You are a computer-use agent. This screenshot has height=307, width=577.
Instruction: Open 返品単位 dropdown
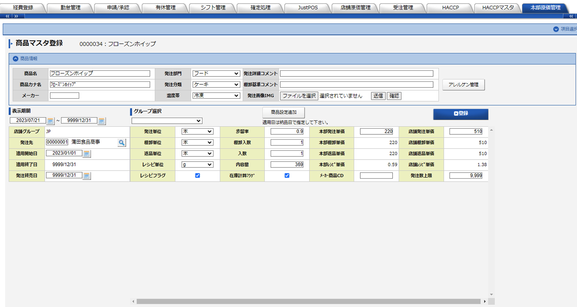197,153
